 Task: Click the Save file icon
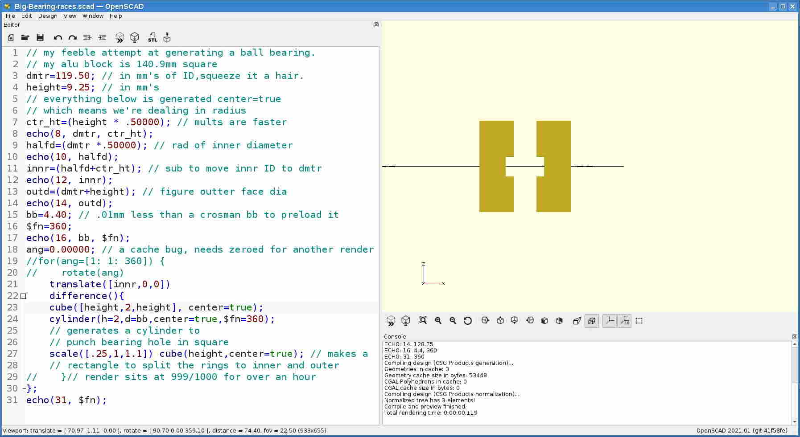pos(40,37)
